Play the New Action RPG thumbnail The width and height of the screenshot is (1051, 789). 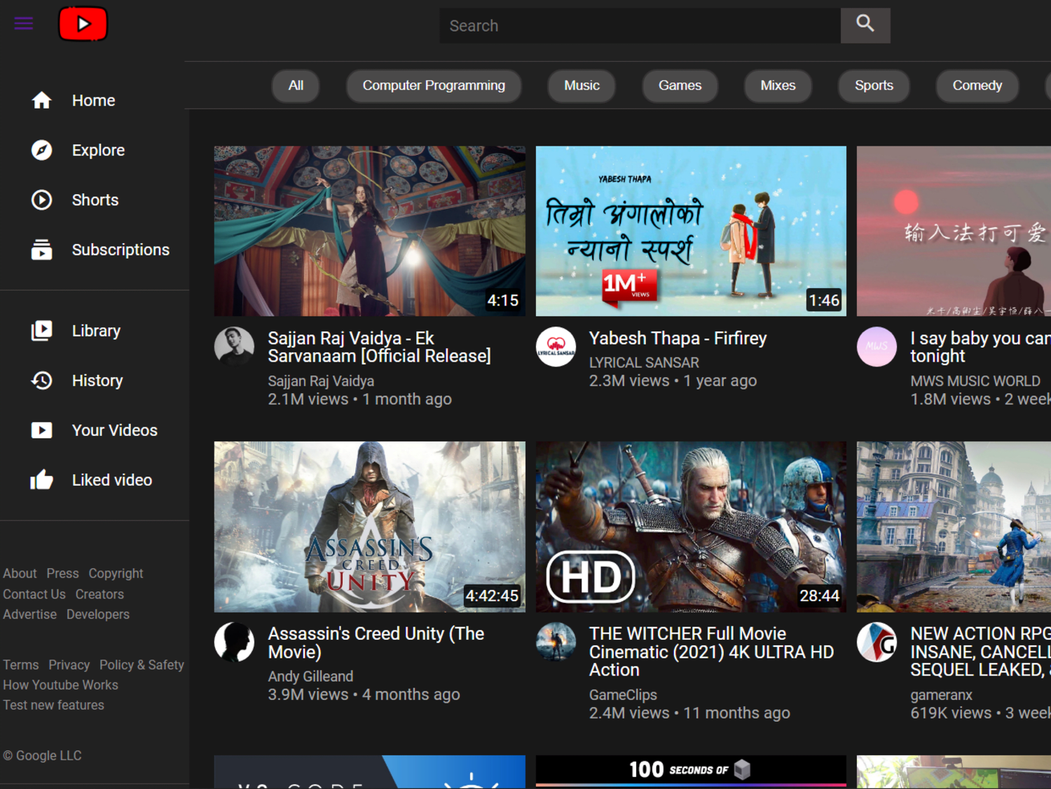[954, 527]
